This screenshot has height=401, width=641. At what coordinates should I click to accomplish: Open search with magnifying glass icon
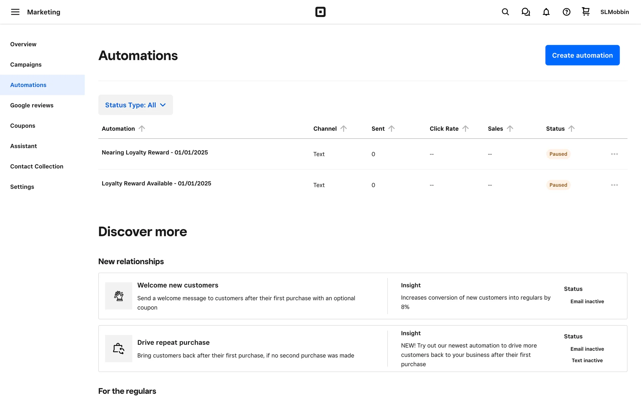click(x=505, y=12)
